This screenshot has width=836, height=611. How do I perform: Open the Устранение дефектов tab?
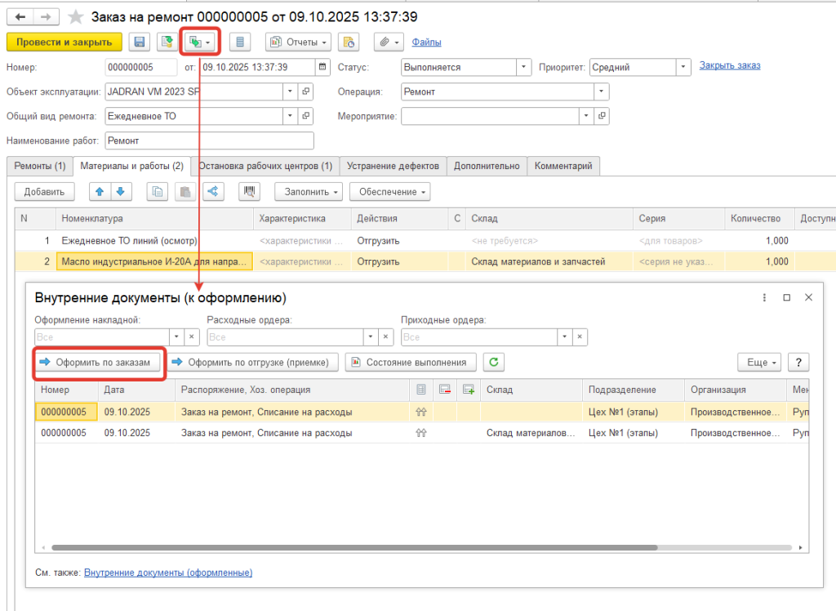pyautogui.click(x=393, y=166)
